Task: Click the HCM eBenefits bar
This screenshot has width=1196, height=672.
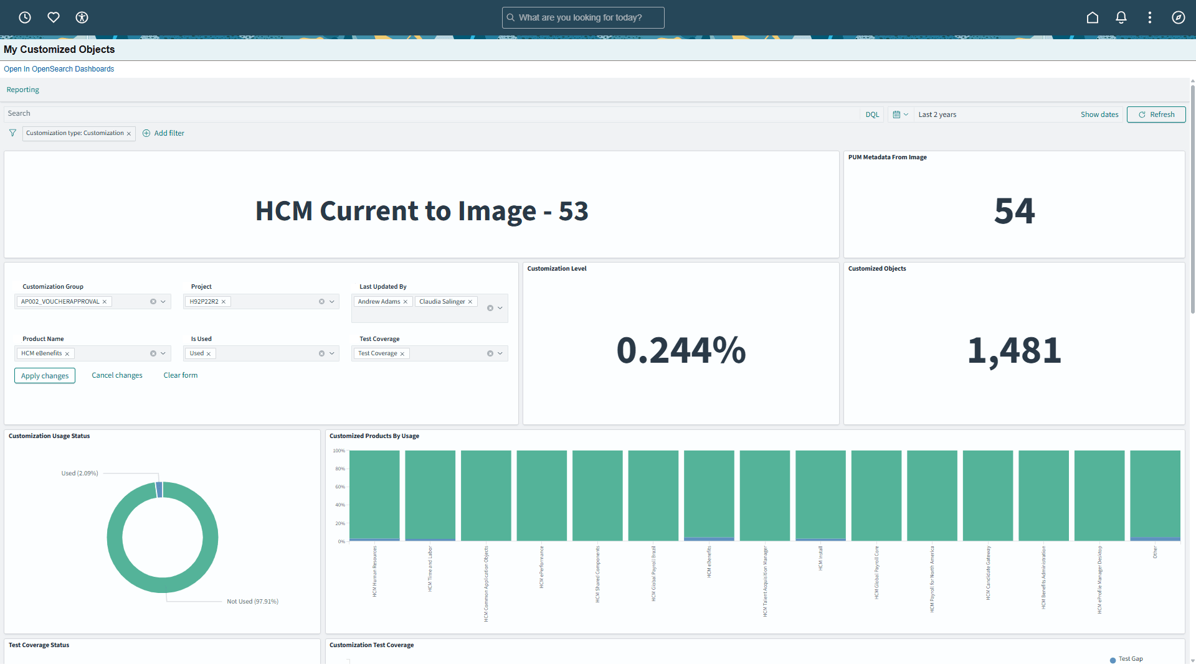Action: pos(709,495)
